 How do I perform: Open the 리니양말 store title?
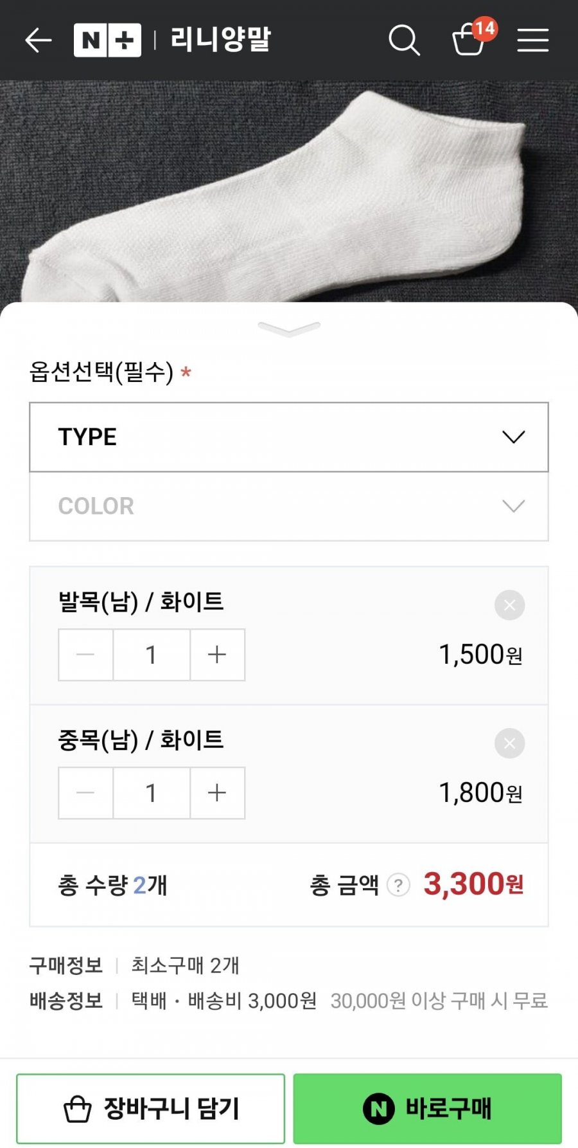pos(221,40)
